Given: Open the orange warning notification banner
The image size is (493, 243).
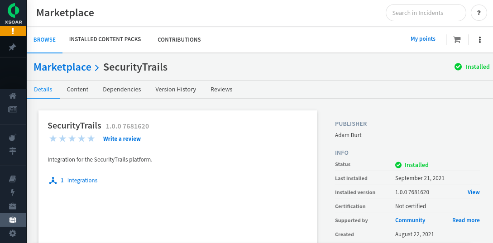Looking at the screenshot, I should click(13, 31).
